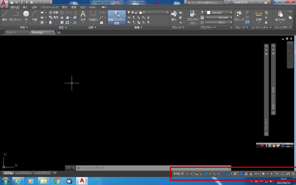Expand the 作成 panel dropdown

[24, 27]
